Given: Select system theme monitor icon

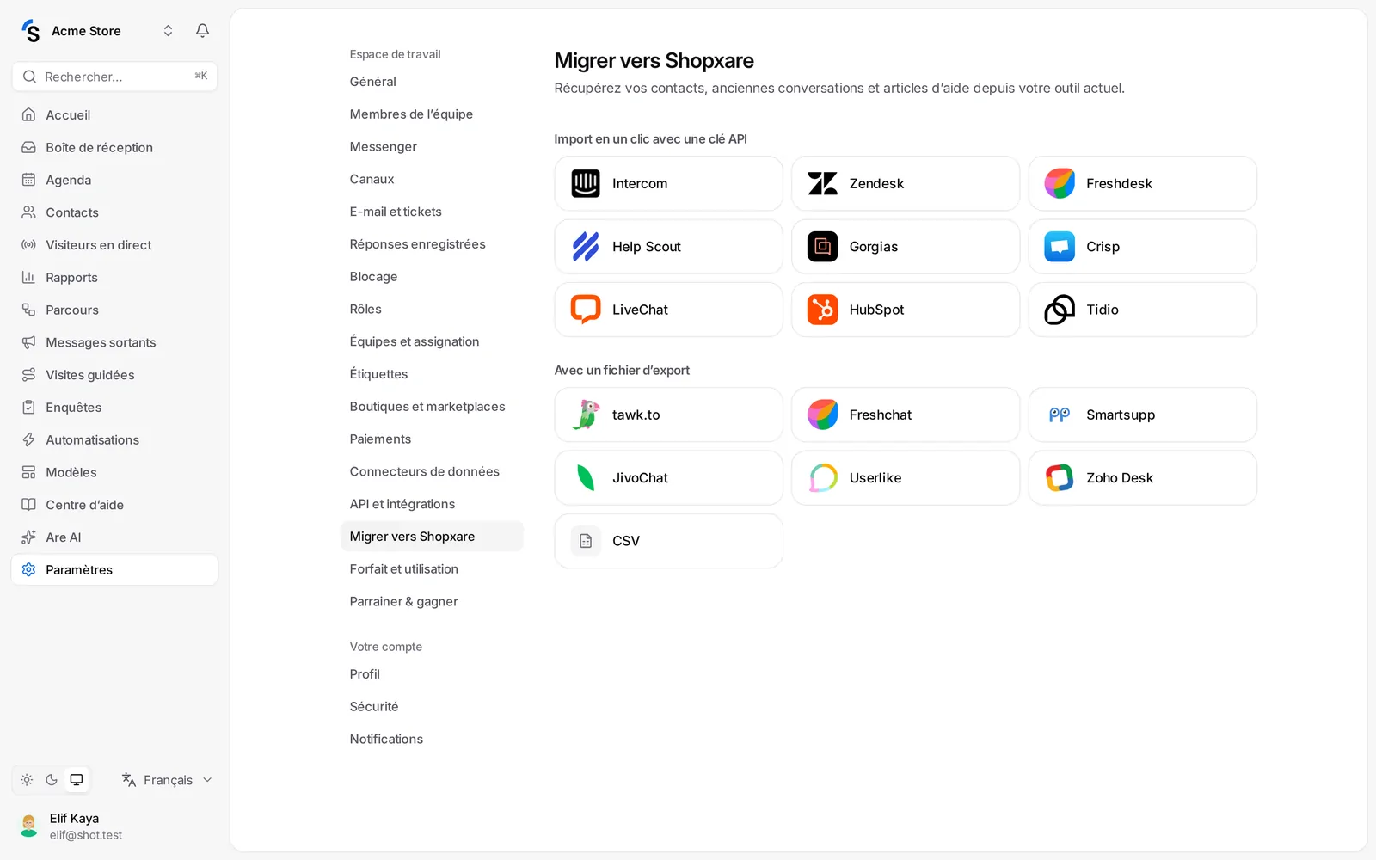Looking at the screenshot, I should (x=77, y=780).
